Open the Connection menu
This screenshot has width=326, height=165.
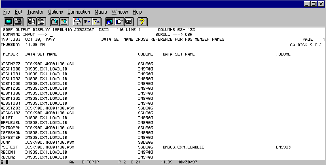click(79, 12)
